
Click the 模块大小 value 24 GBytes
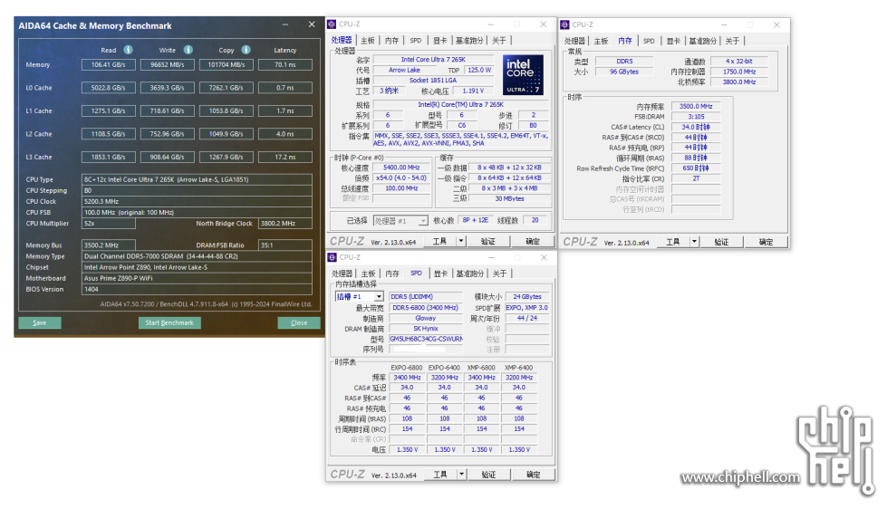(527, 296)
